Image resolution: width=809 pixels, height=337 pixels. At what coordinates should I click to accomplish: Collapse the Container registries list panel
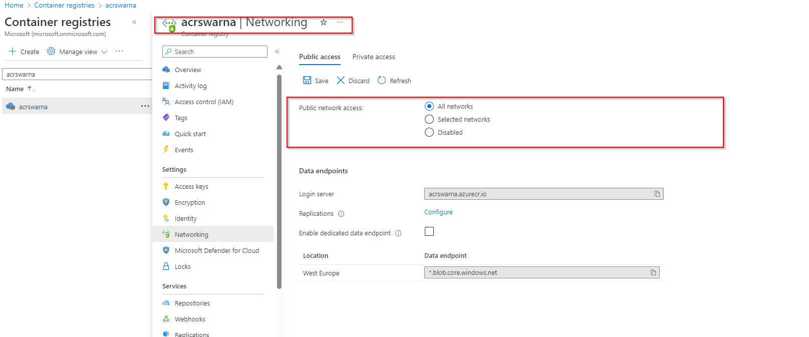(134, 22)
